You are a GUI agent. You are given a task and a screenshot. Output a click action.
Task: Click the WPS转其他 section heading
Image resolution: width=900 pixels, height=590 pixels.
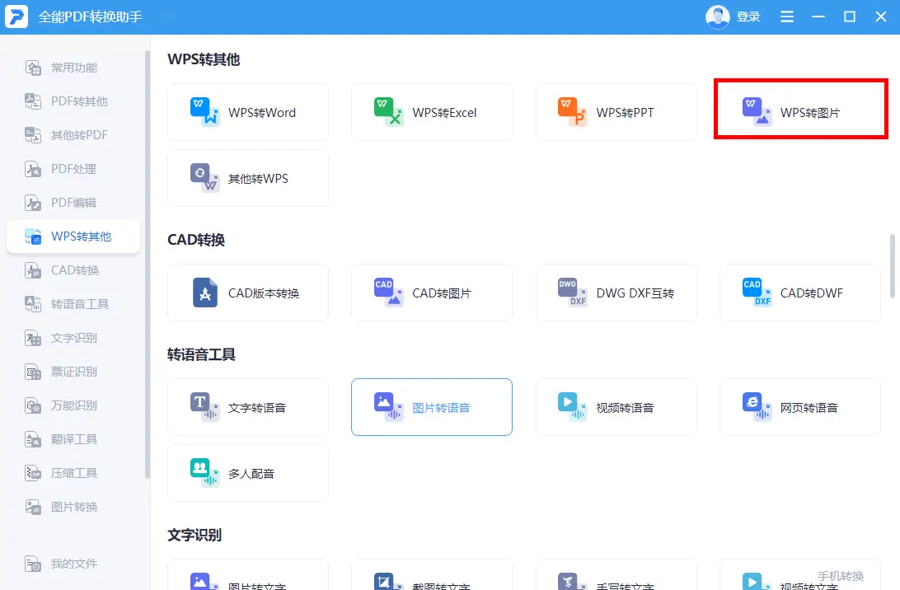[204, 59]
